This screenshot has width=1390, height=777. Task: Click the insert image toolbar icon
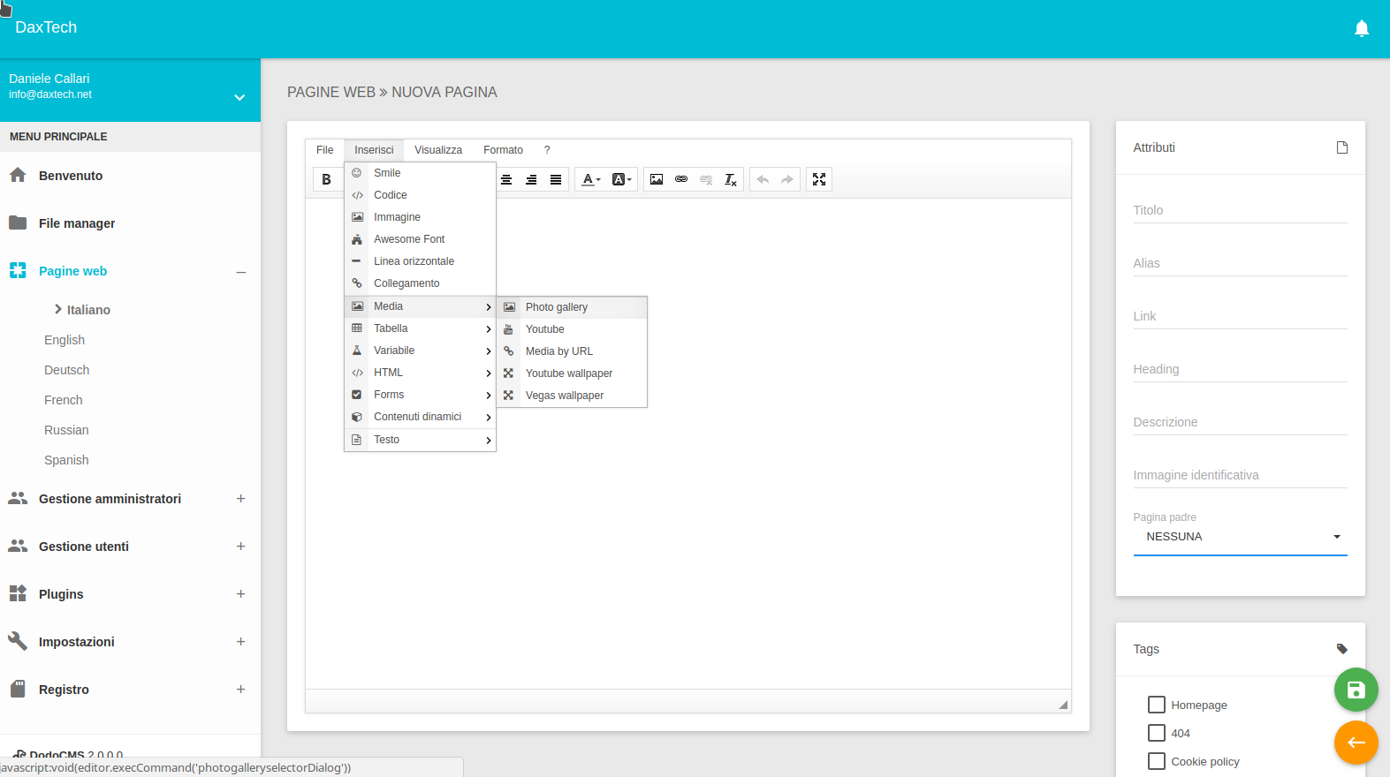point(657,179)
